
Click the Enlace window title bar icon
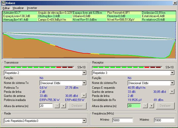click(3, 3)
